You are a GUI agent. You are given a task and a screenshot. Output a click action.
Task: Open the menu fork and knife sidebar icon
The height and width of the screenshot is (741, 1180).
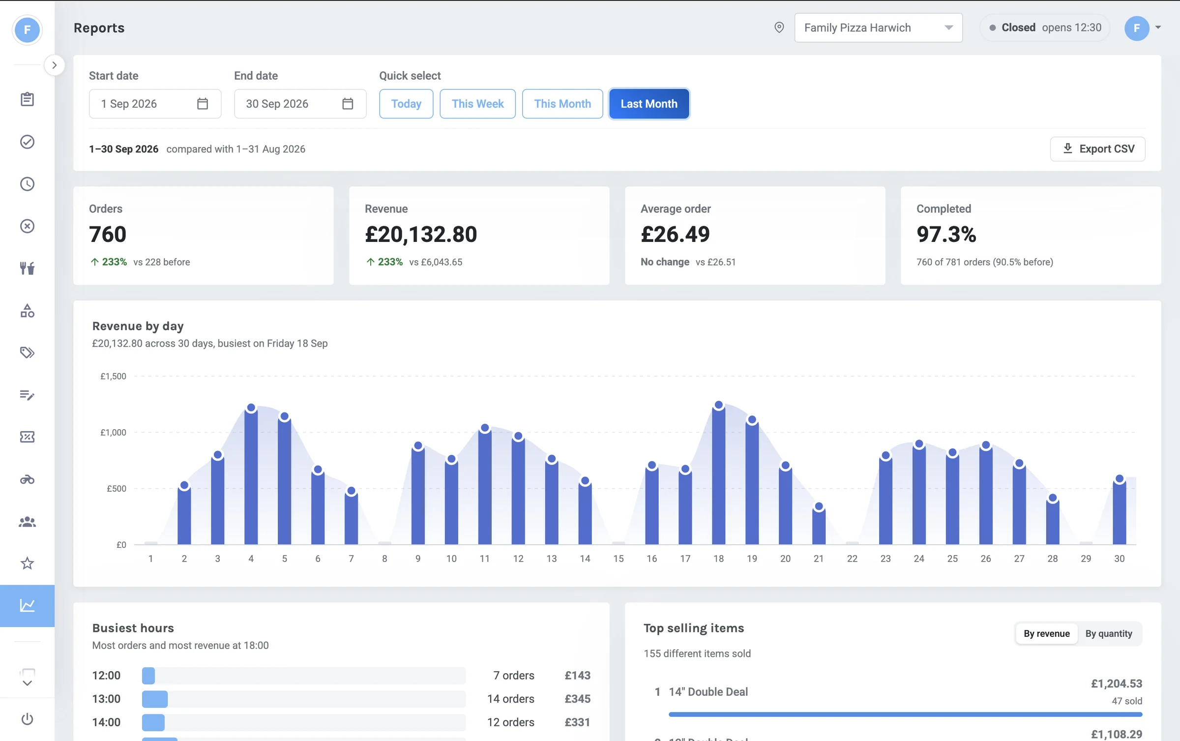coord(27,268)
